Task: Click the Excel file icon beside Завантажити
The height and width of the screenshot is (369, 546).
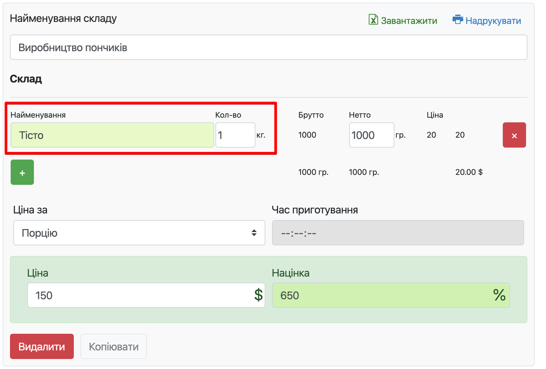Action: 373,20
